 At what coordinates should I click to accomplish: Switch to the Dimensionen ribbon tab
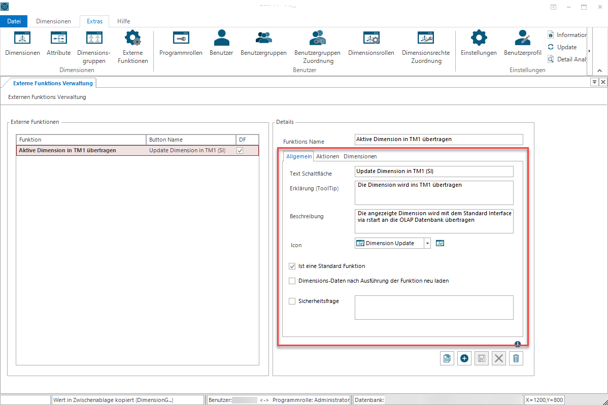53,21
